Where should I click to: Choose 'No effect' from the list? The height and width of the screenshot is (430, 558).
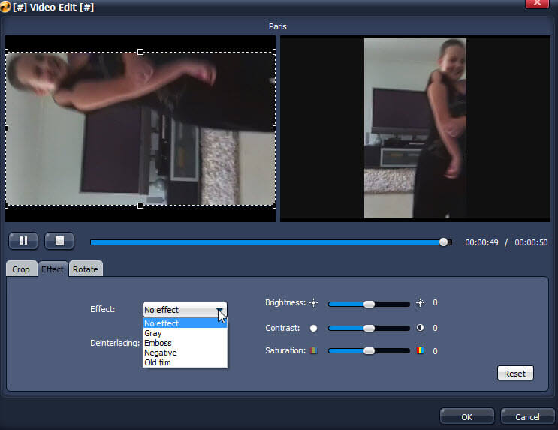point(185,323)
